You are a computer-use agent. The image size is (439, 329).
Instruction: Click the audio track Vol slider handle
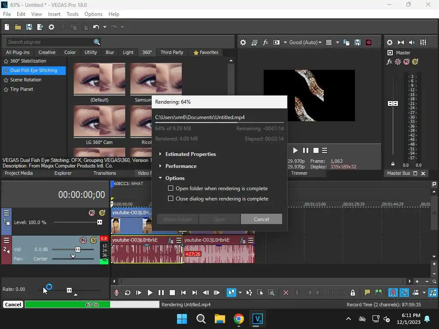[78, 249]
